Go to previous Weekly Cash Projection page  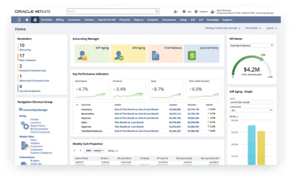click(x=75, y=151)
